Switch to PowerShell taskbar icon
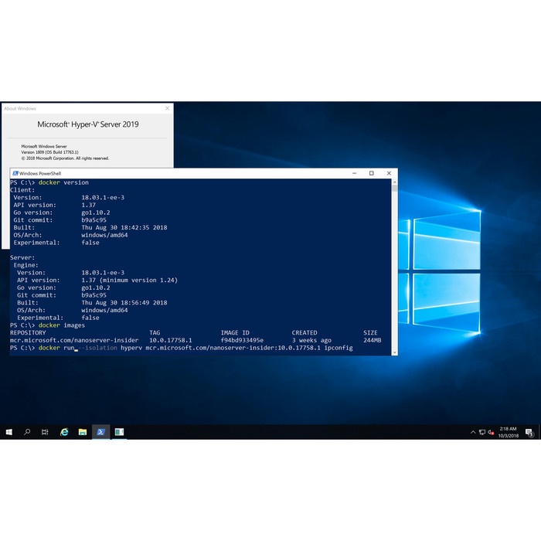 pos(100,432)
